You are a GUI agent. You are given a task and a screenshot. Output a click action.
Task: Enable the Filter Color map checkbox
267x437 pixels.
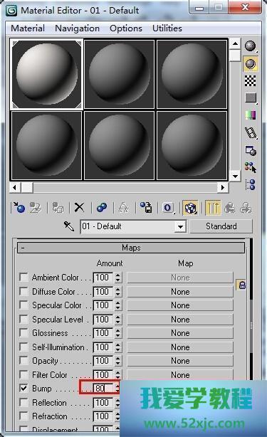coord(24,374)
